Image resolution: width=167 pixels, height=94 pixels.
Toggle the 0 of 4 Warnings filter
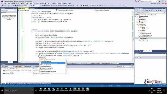tap(27, 67)
